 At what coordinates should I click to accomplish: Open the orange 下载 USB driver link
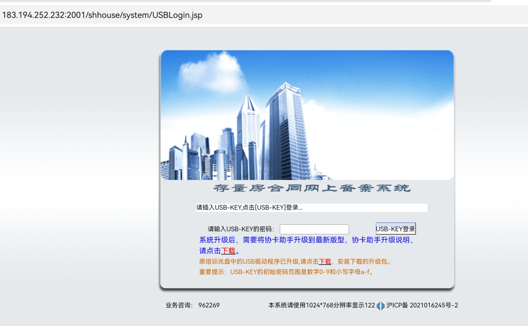pos(325,262)
